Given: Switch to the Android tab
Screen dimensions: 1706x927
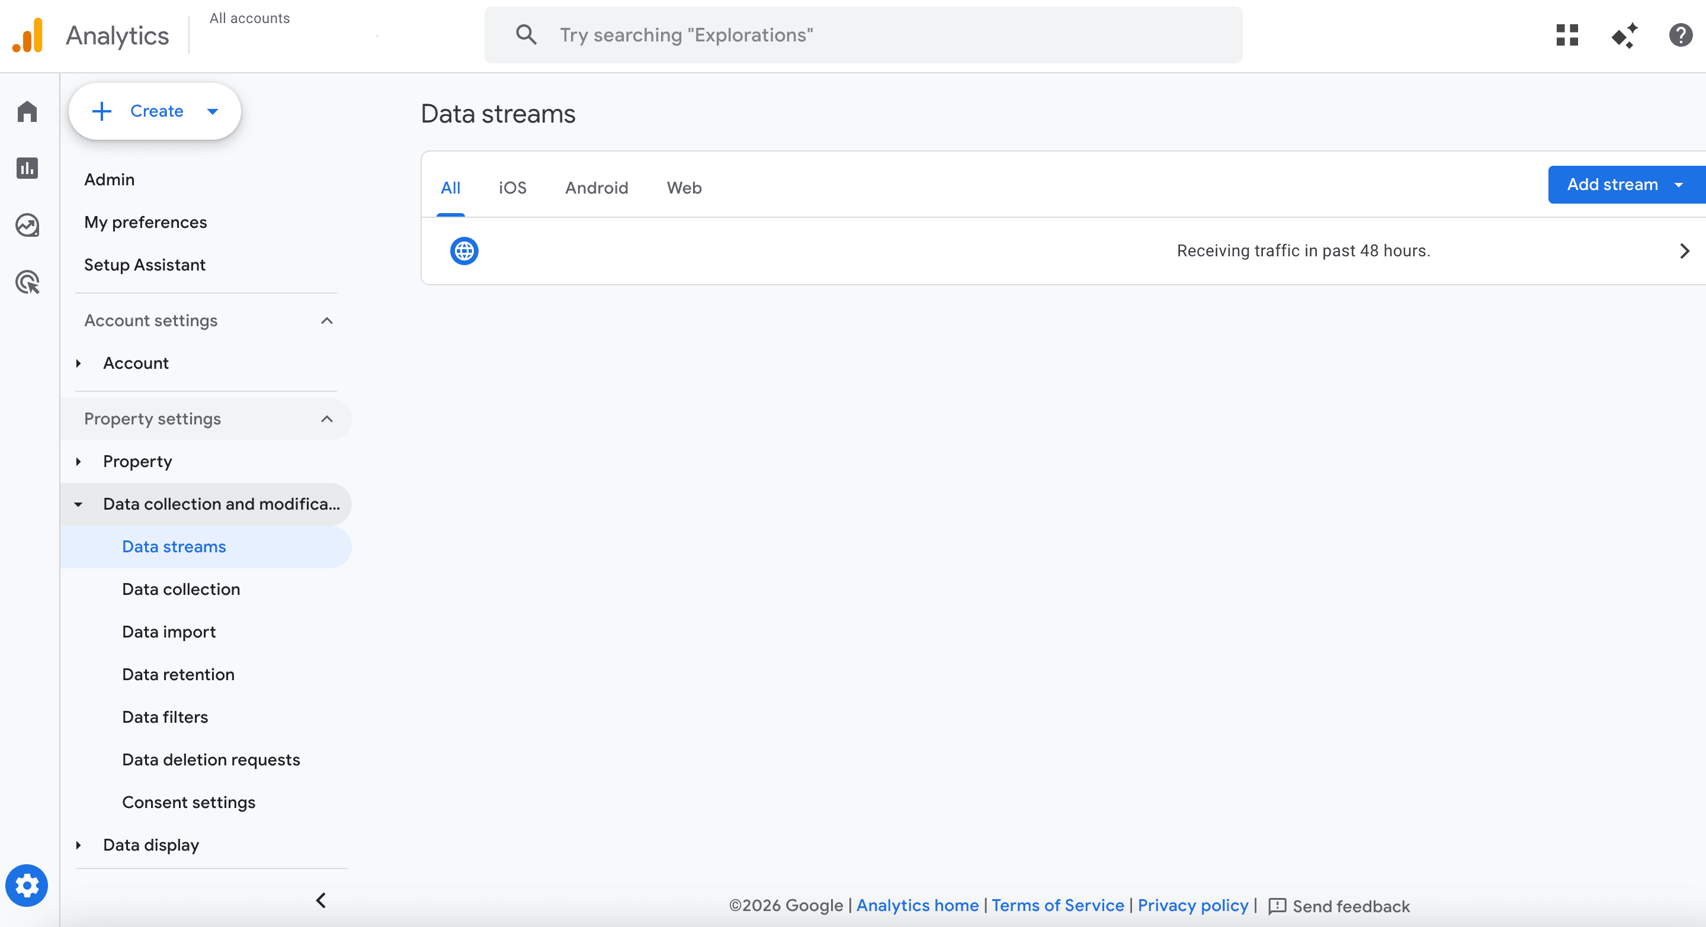Looking at the screenshot, I should pos(596,188).
